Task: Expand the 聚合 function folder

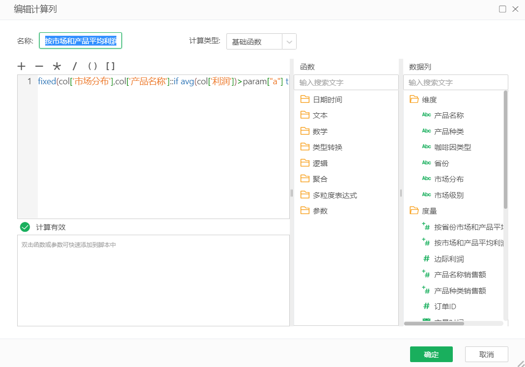Action: pos(320,179)
